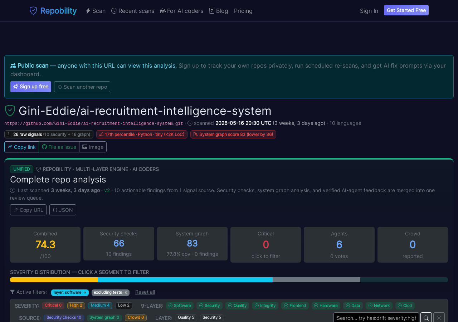The image size is (458, 322).
Task: Click Sign up free button
Action: pos(31,87)
